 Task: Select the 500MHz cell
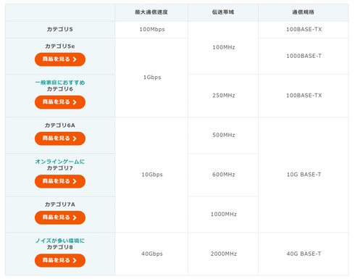click(224, 135)
